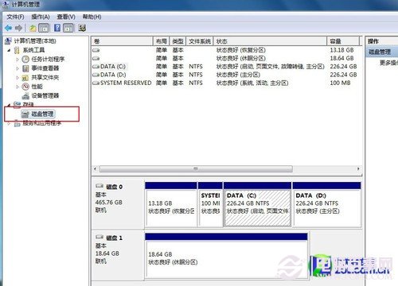Click the DATA (C:) volume drive icon
Viewport: 398px width, 286px height.
96,67
